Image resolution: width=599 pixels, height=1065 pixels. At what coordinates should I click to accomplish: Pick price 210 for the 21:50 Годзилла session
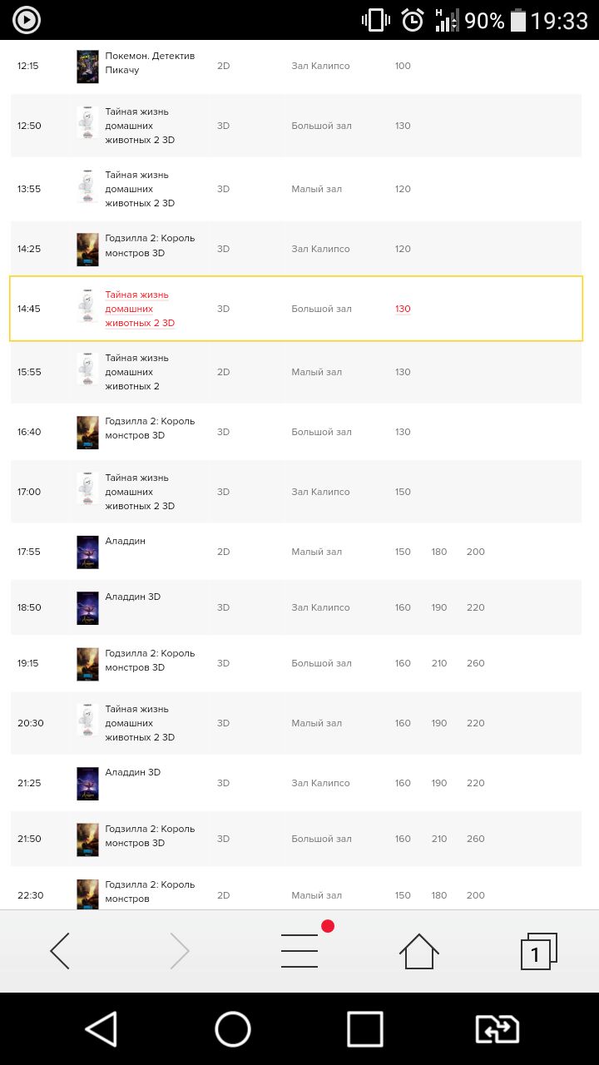[439, 839]
